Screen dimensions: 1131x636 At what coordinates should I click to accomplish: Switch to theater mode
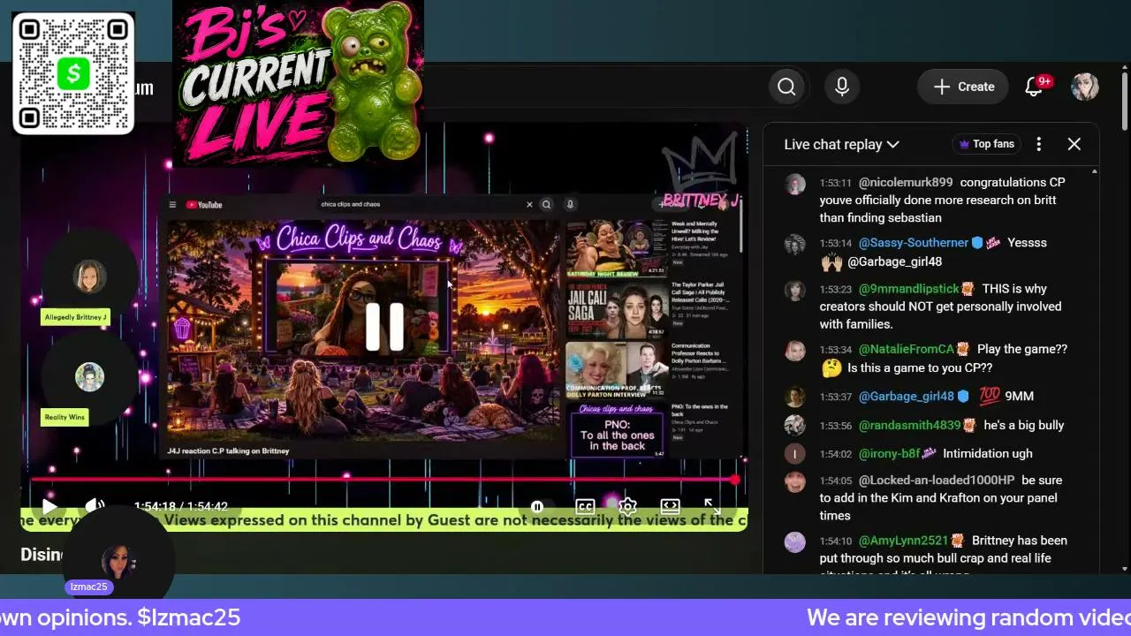[670, 506]
